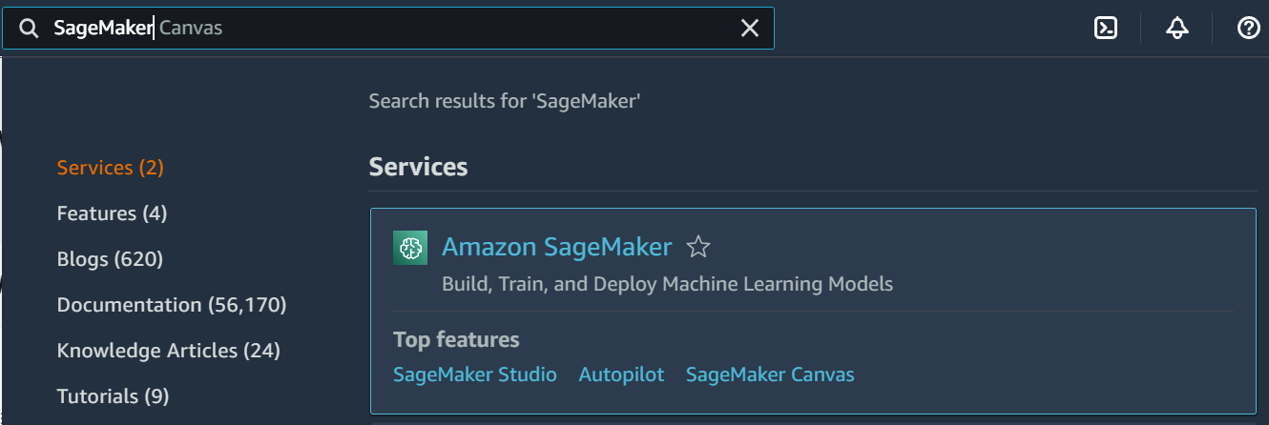Screen dimensions: 1269x425
Task: Click the search magnifier icon
Action: [29, 29]
